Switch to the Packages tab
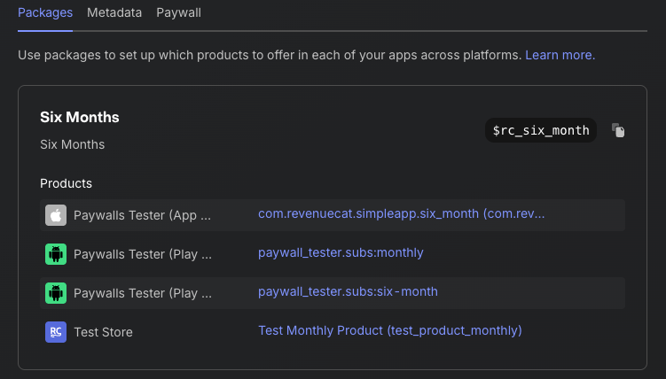The image size is (666, 379). tap(45, 12)
